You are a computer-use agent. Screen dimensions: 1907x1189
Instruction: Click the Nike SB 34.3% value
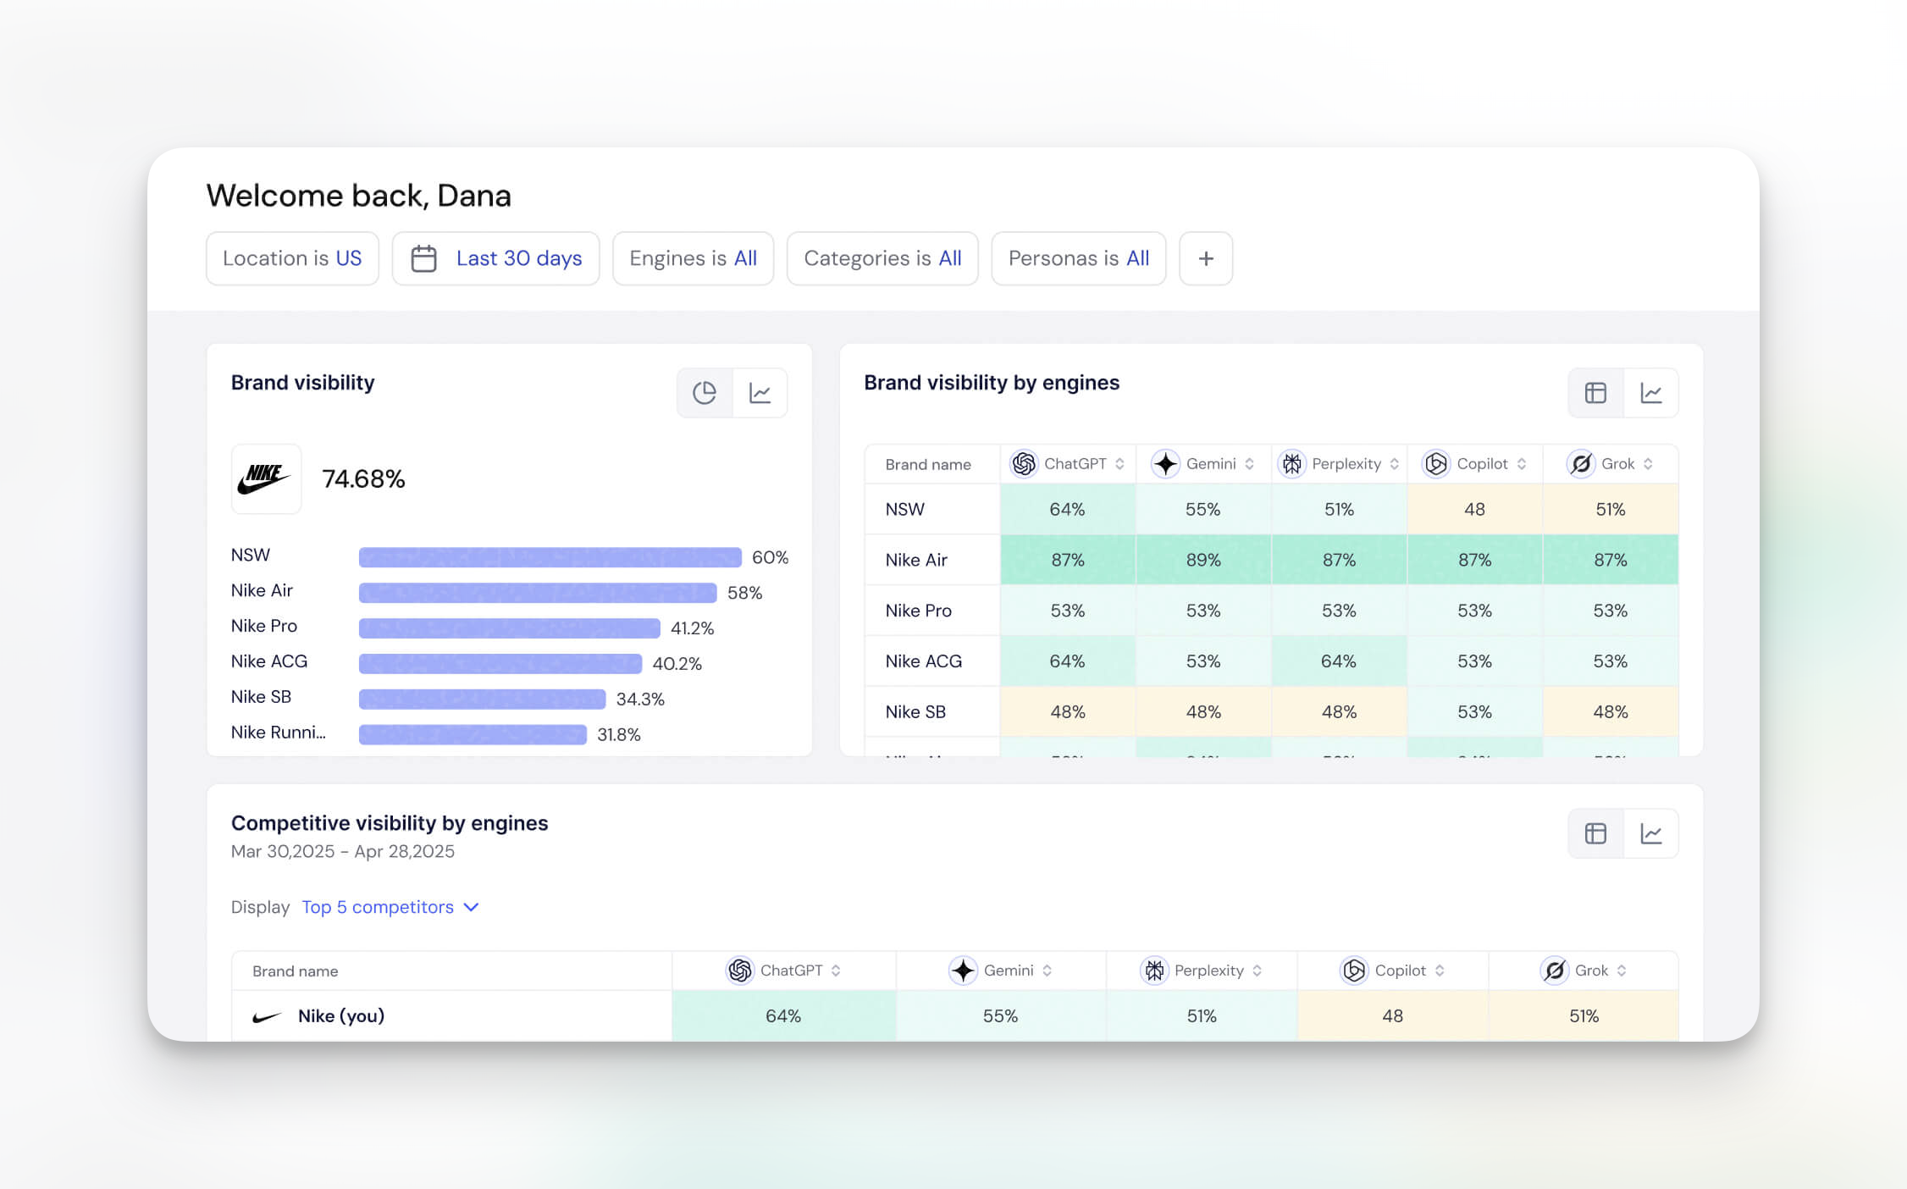click(640, 700)
